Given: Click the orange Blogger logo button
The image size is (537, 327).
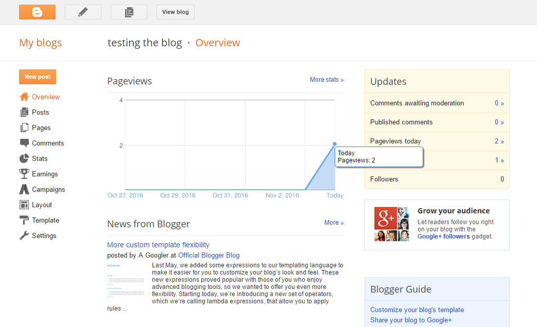Looking at the screenshot, I should coord(37,12).
